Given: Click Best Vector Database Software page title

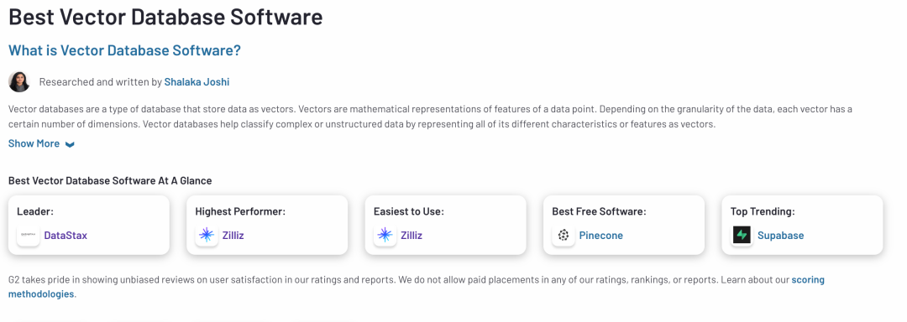Looking at the screenshot, I should pos(165,16).
